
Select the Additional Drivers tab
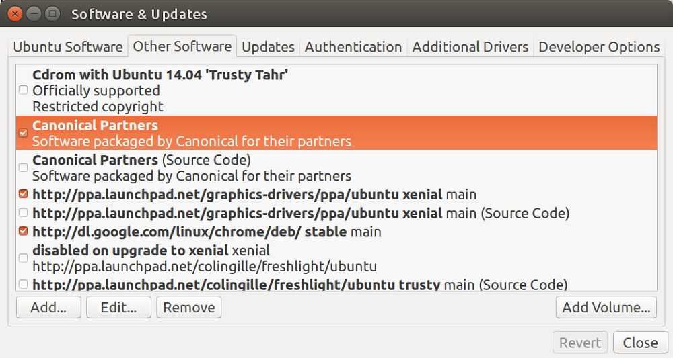(470, 47)
